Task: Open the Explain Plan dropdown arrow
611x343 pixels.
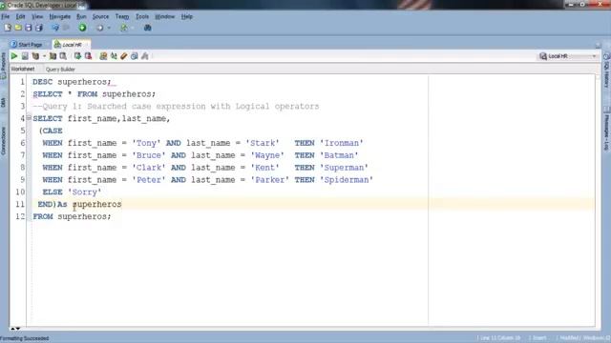Action: click(x=44, y=56)
